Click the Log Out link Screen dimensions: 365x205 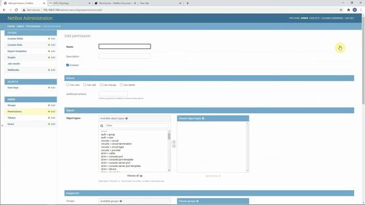350,18
